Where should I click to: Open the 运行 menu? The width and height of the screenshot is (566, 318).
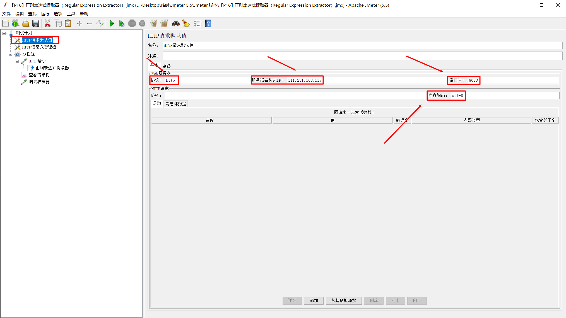point(45,14)
